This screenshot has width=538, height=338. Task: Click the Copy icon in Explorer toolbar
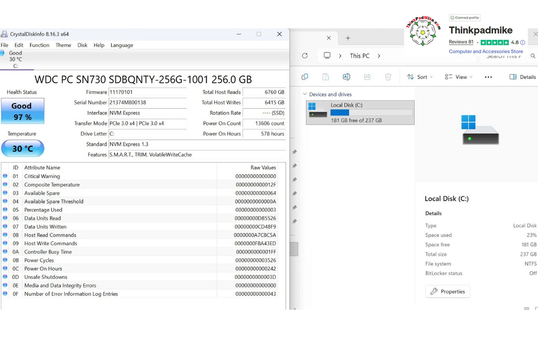pyautogui.click(x=305, y=77)
